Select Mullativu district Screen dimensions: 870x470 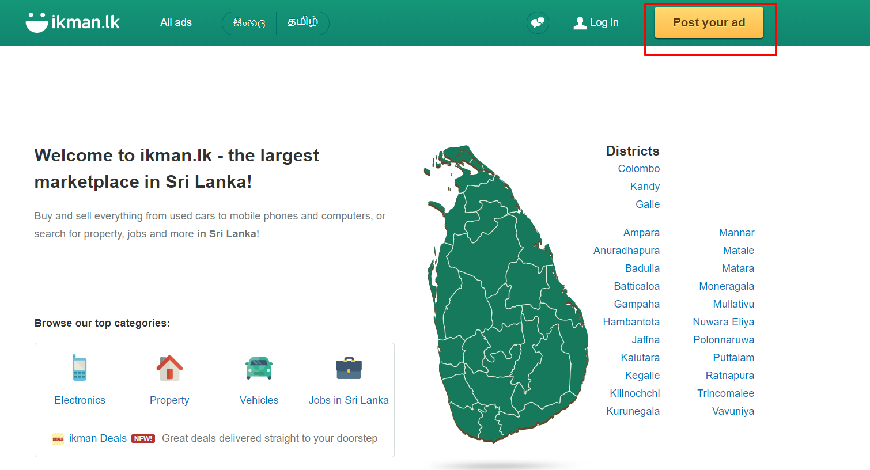pos(733,304)
